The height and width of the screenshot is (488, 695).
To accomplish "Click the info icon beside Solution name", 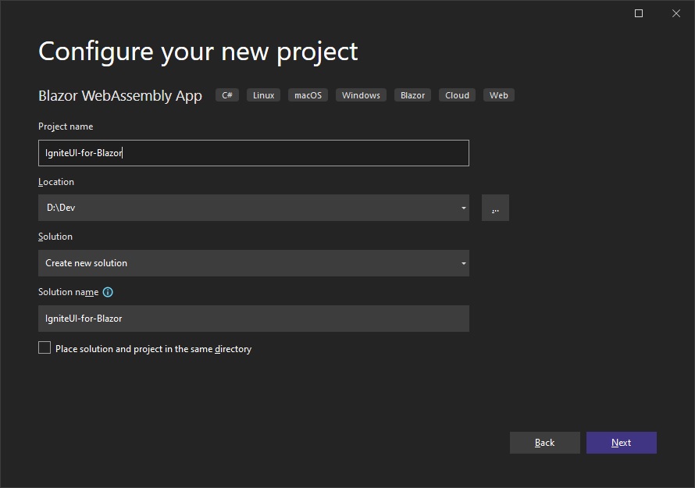I will point(108,292).
